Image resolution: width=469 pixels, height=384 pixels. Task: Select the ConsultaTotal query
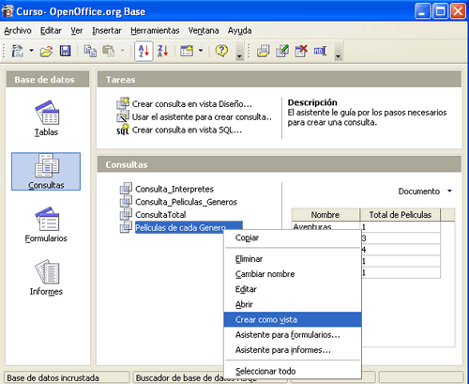coord(160,215)
